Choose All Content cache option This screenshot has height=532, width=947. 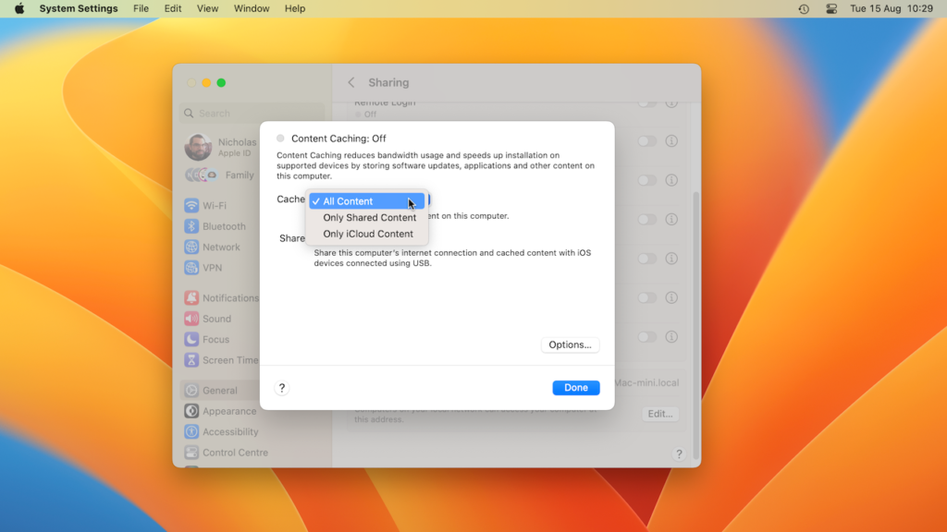(x=348, y=201)
